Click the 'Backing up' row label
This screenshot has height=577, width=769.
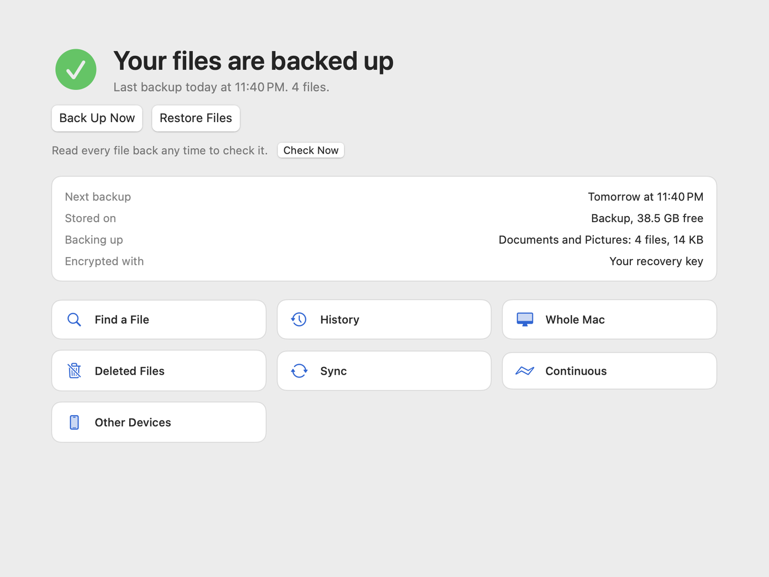point(94,240)
